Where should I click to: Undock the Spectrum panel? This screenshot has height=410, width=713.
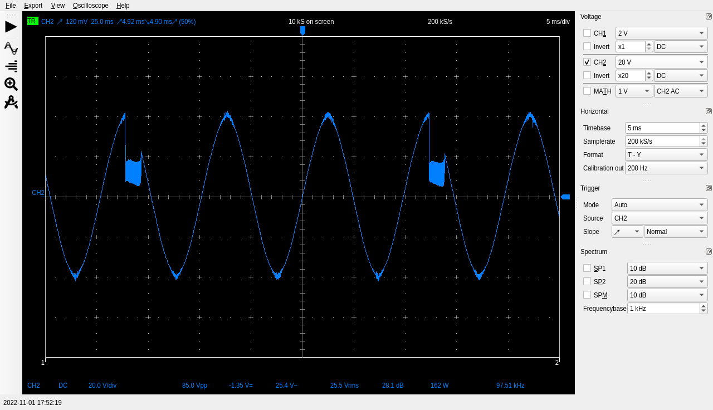tap(709, 252)
